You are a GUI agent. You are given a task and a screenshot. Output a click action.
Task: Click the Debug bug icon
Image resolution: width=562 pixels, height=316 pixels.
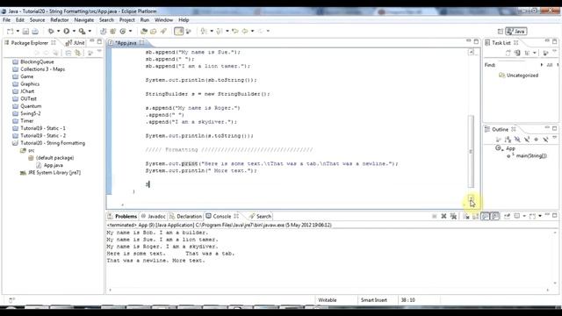[51, 32]
